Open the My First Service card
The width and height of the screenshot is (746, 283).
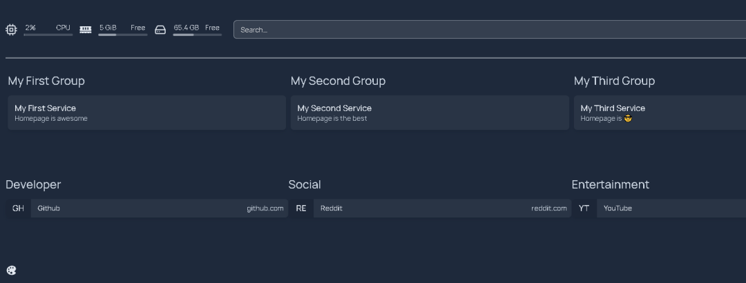[146, 113]
